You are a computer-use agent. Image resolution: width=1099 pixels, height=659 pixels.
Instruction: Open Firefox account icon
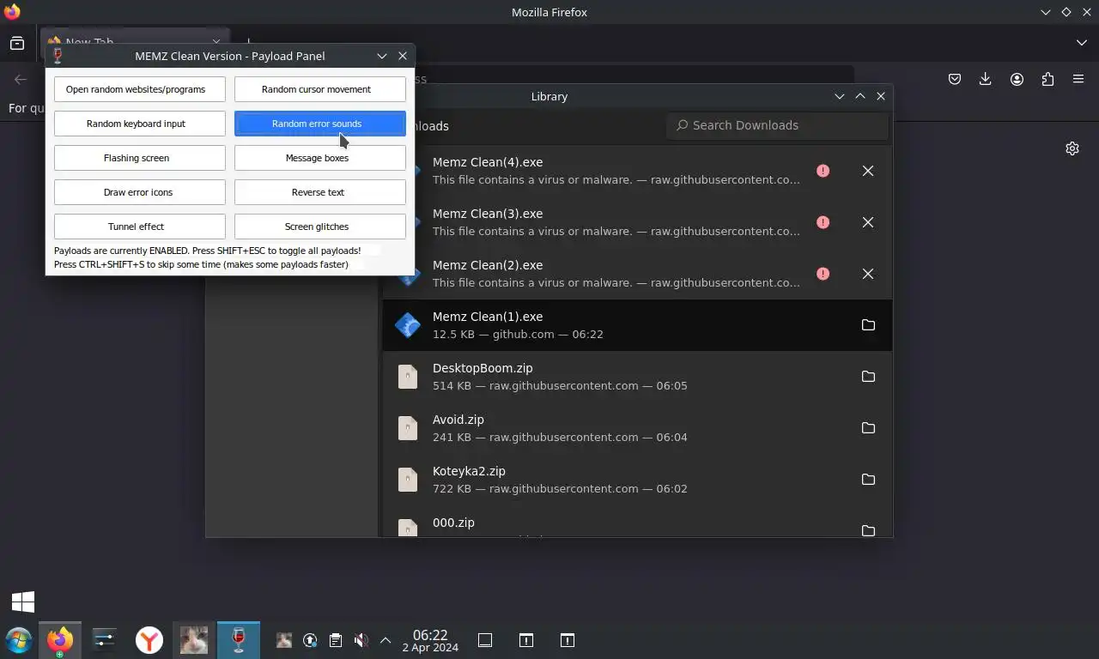pos(1017,79)
